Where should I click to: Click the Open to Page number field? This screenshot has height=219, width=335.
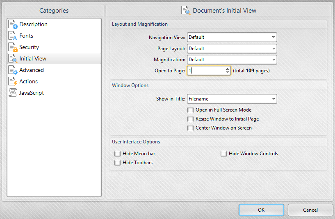point(205,71)
